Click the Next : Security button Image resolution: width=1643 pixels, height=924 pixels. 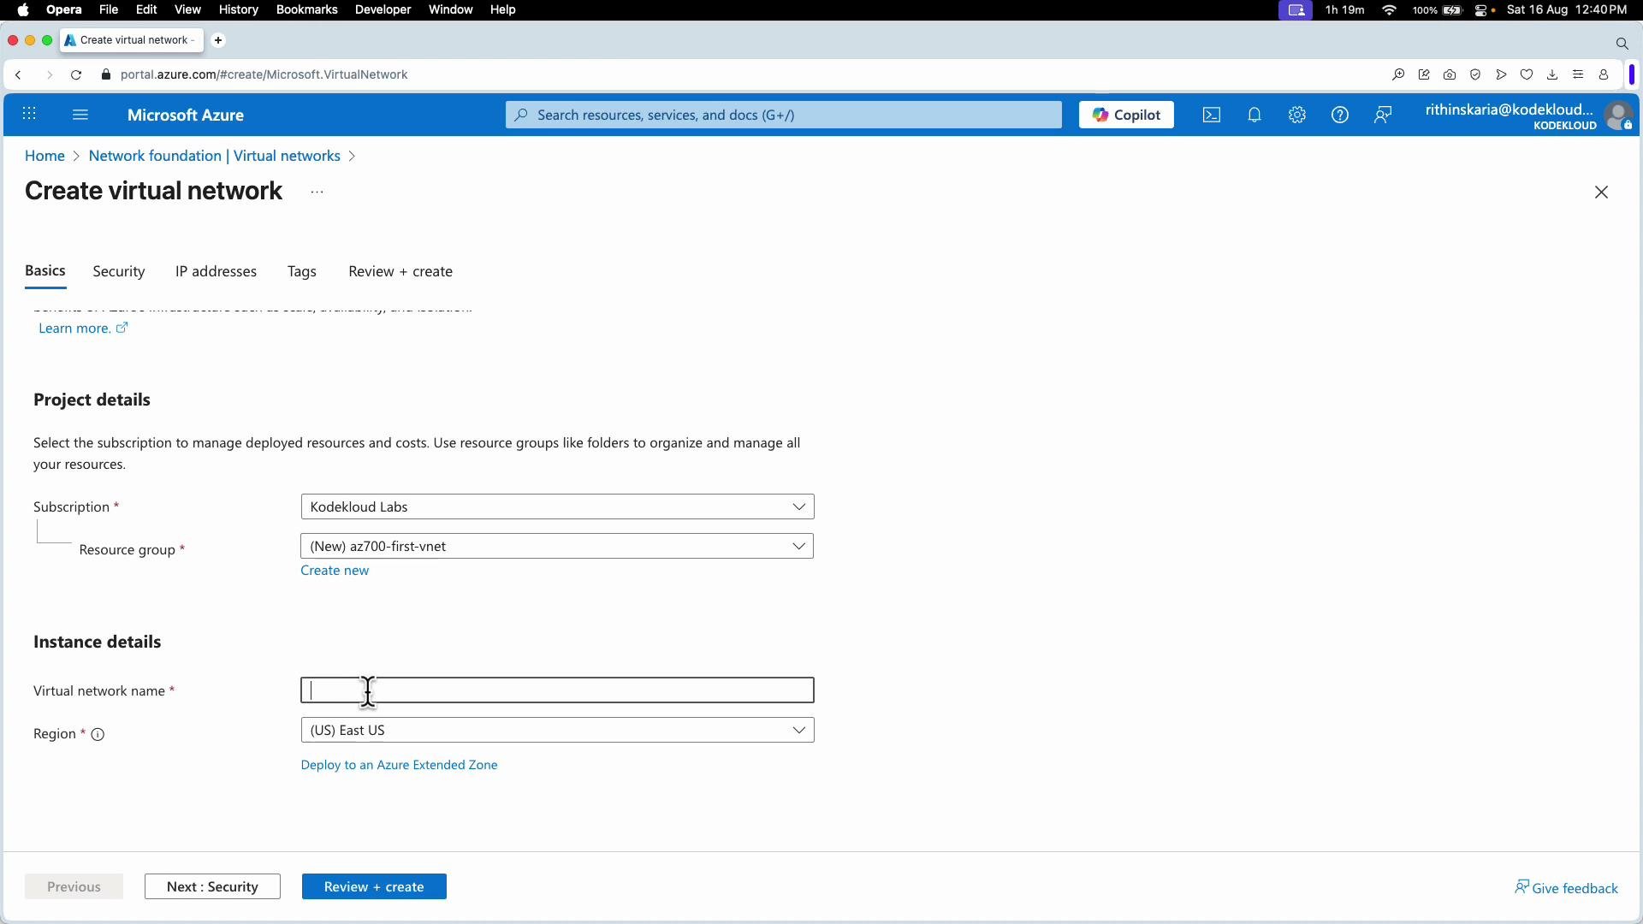[x=212, y=886]
